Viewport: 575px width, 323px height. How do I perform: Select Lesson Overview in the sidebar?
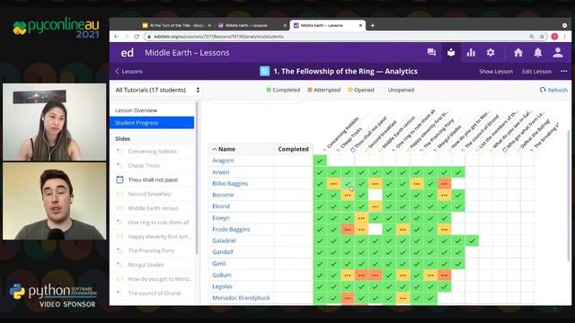pos(152,110)
